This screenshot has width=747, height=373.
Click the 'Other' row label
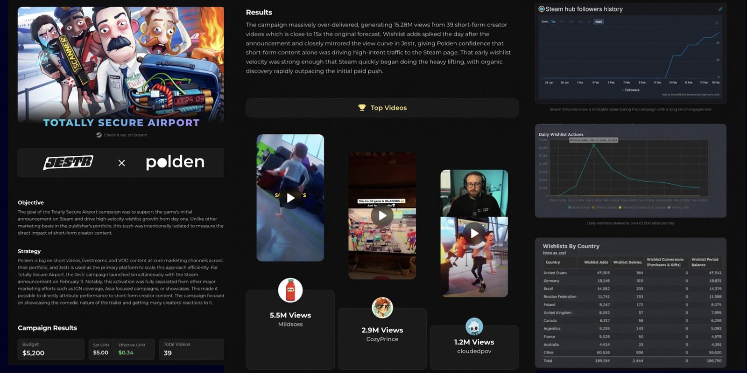[549, 352]
